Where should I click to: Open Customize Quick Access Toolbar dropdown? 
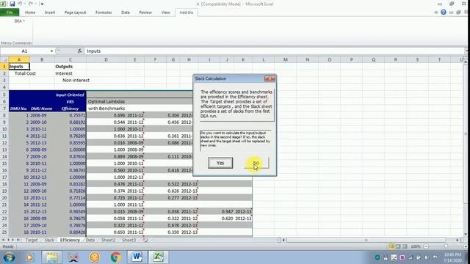coord(42,4)
